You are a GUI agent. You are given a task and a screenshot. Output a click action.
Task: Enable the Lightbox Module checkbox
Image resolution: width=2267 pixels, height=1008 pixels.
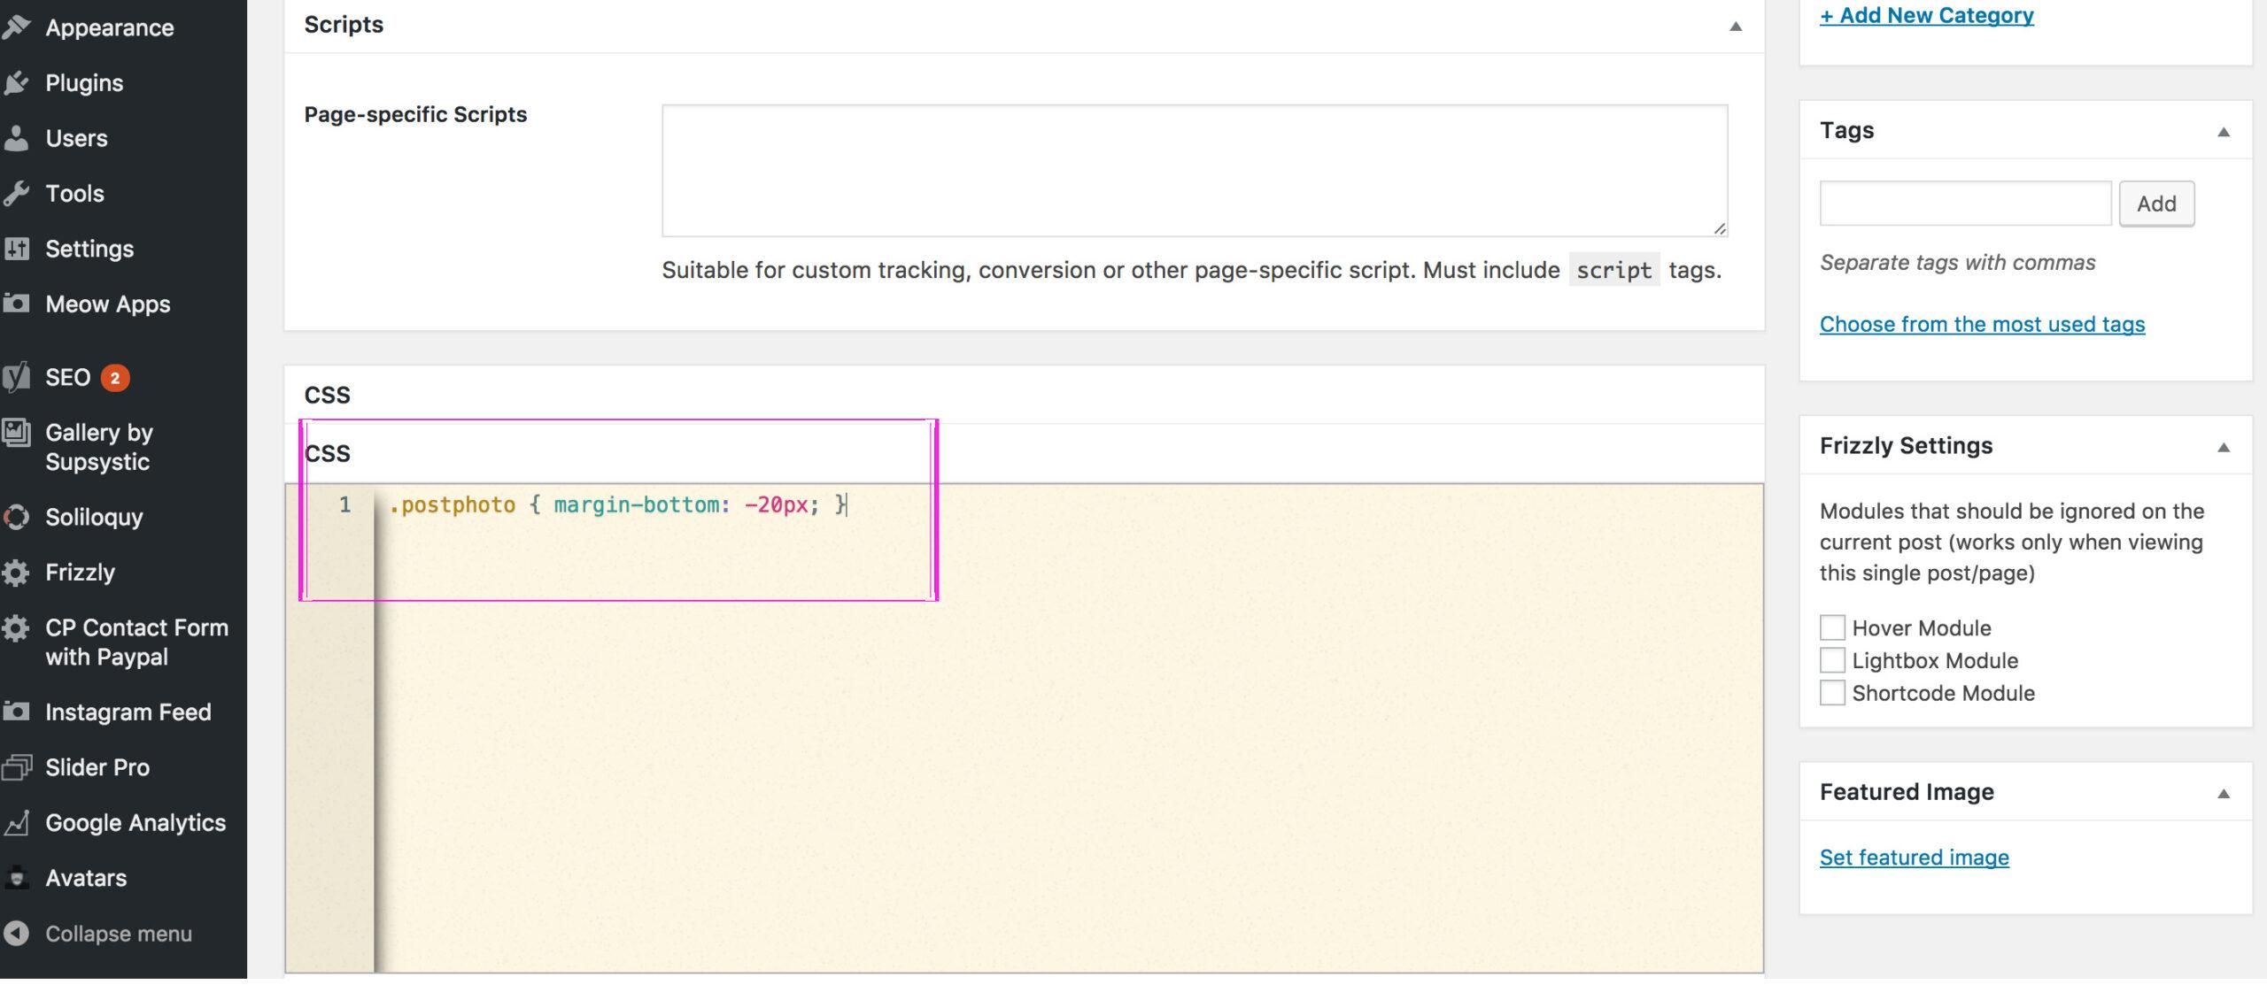point(1832,660)
